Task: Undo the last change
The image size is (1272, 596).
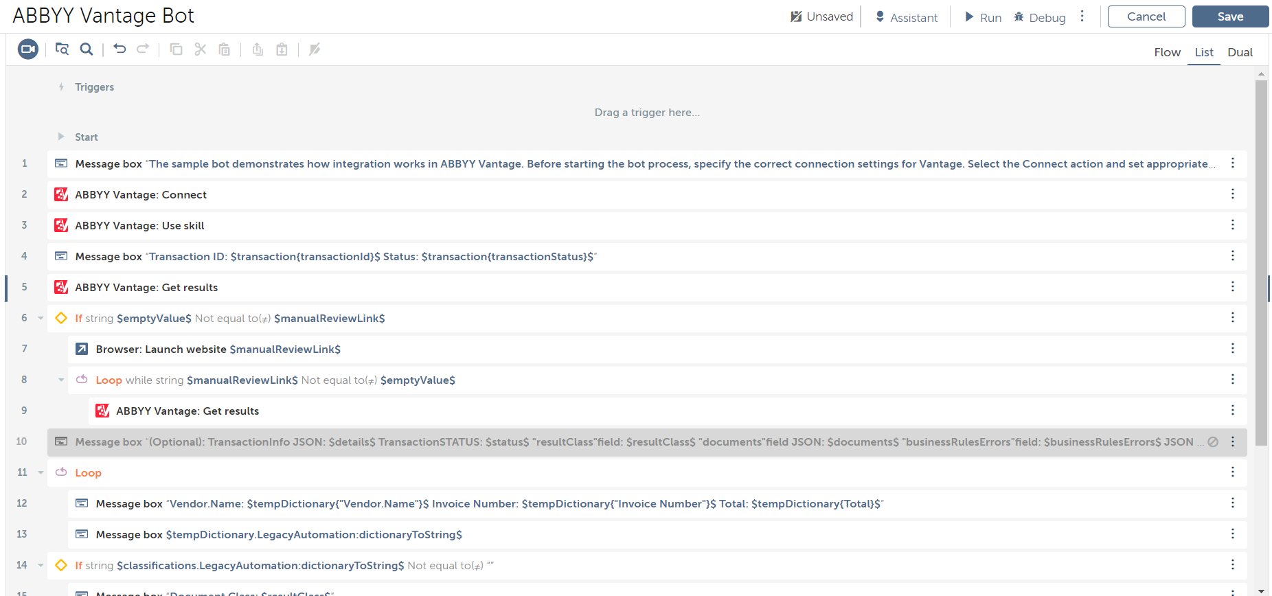Action: [x=120, y=49]
